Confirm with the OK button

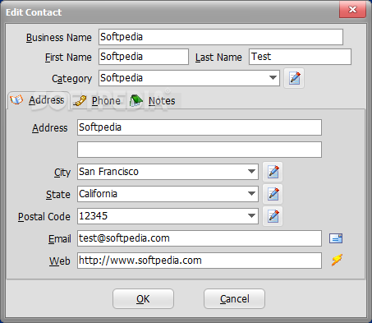[143, 299]
